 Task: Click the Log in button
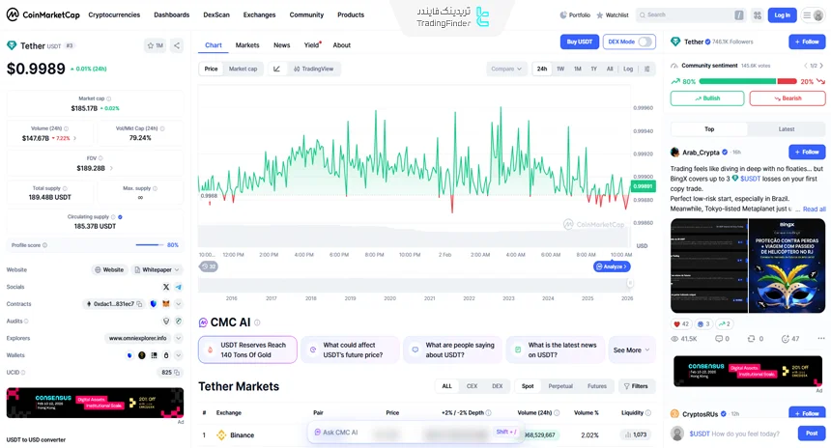click(783, 15)
